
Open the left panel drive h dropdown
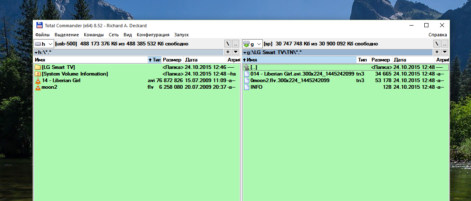tap(44, 44)
